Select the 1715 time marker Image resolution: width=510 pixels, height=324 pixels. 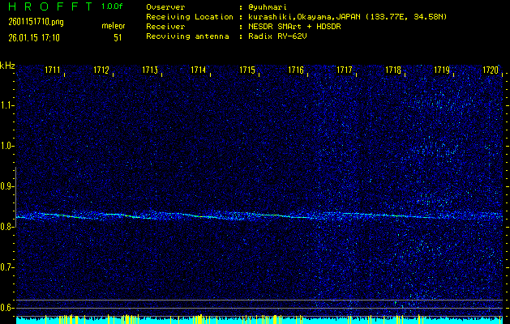247,70
